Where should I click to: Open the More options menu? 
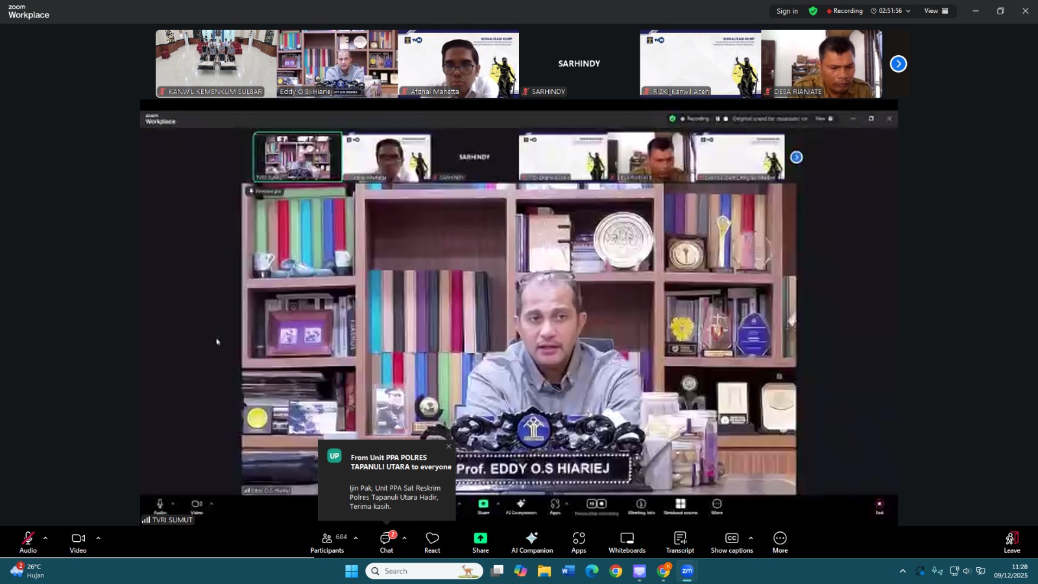780,541
